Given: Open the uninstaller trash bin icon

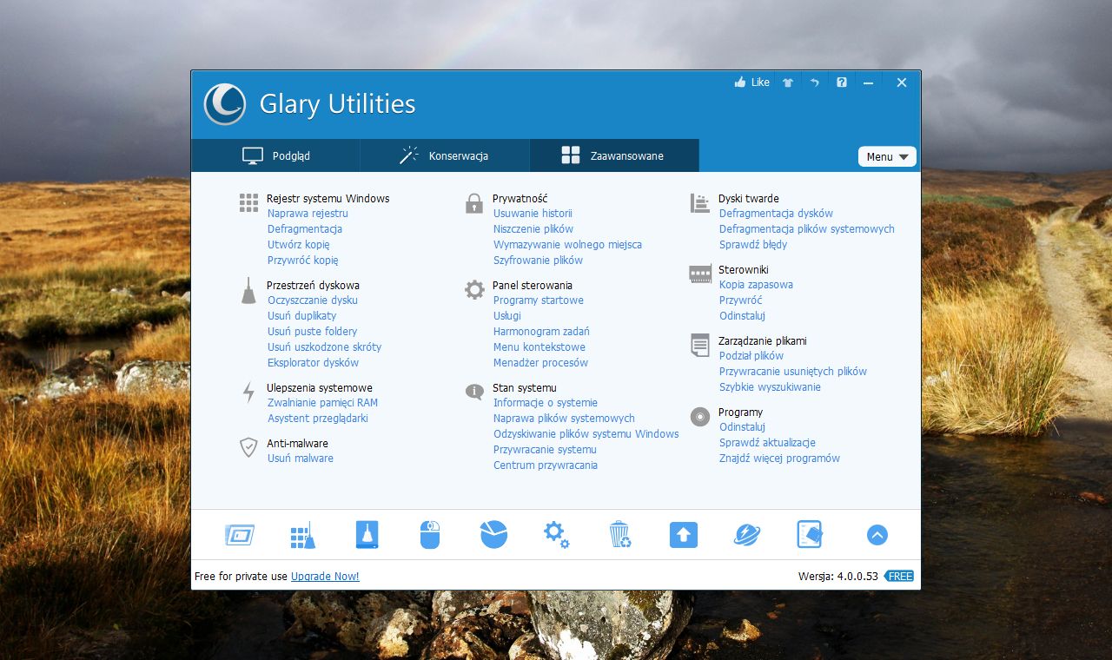Looking at the screenshot, I should coord(619,534).
